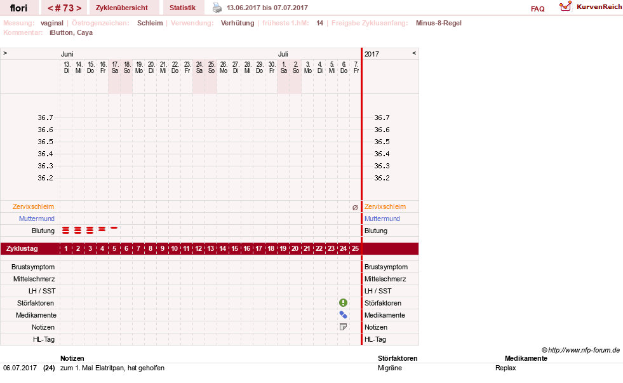The width and height of the screenshot is (623, 383).
Task: Click the Replax entry under Medikamente
Action: click(x=506, y=368)
